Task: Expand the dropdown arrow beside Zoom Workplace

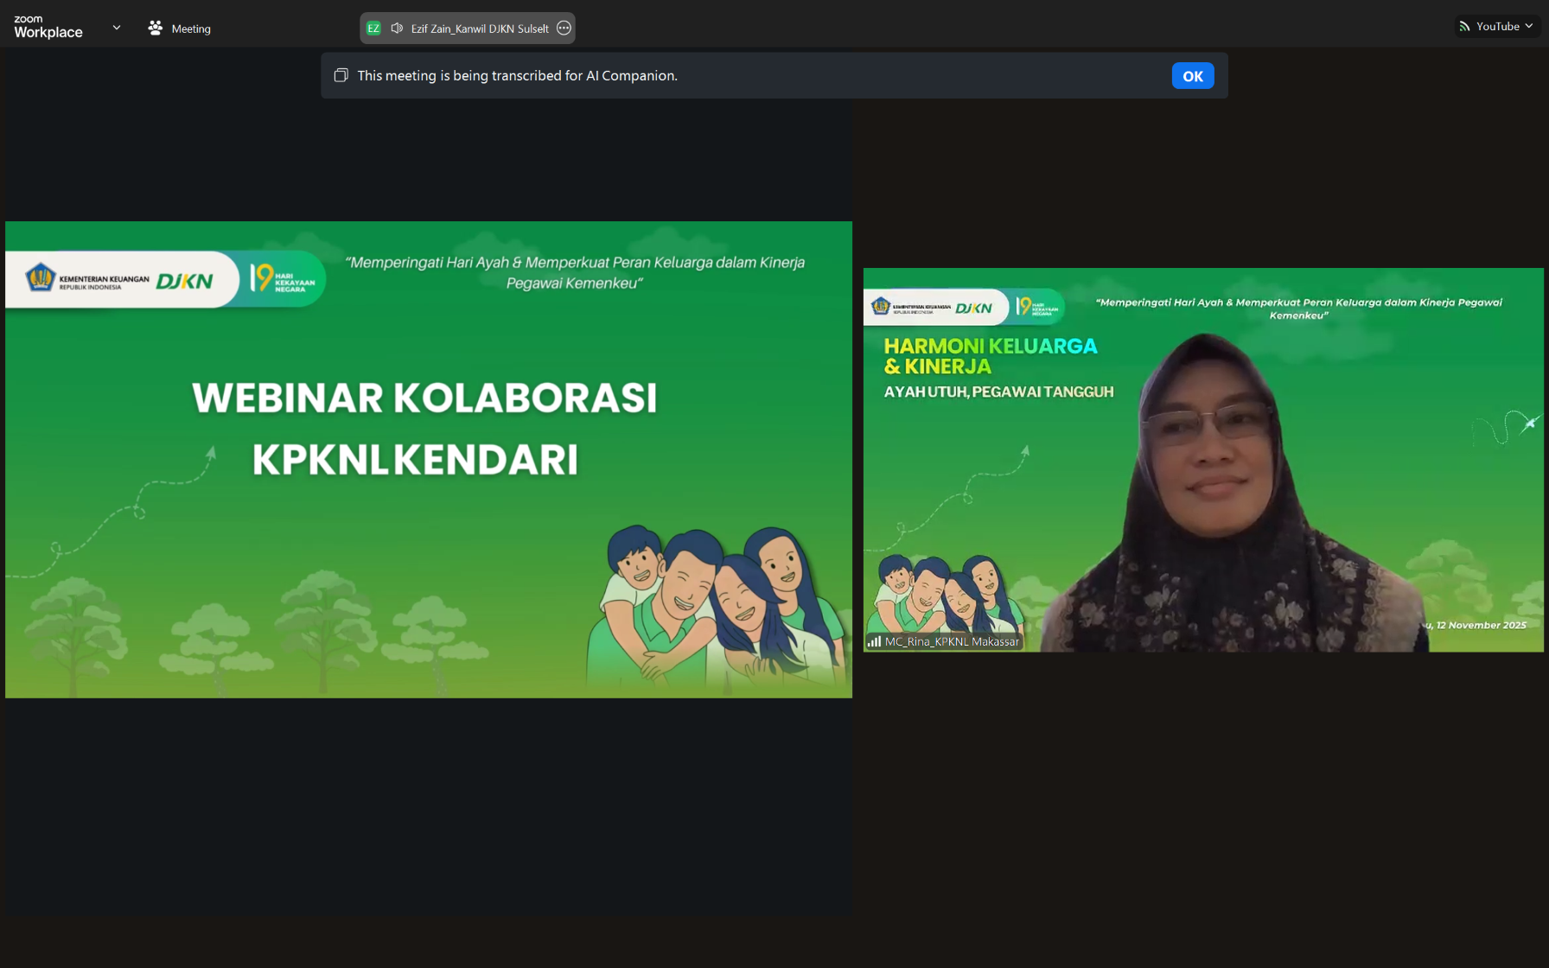Action: click(x=117, y=28)
